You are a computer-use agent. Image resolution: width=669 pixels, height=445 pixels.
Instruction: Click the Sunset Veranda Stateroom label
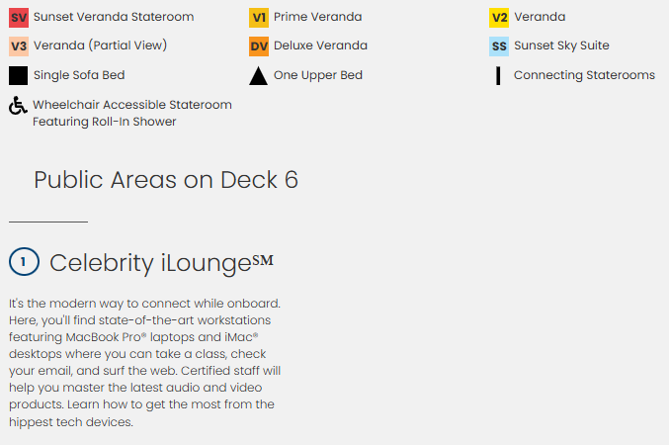click(x=114, y=17)
